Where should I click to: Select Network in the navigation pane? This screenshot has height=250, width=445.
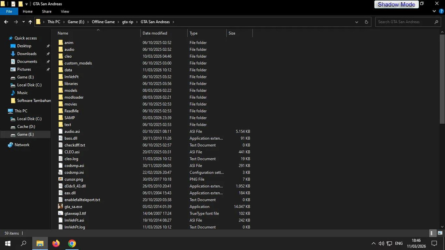click(22, 145)
